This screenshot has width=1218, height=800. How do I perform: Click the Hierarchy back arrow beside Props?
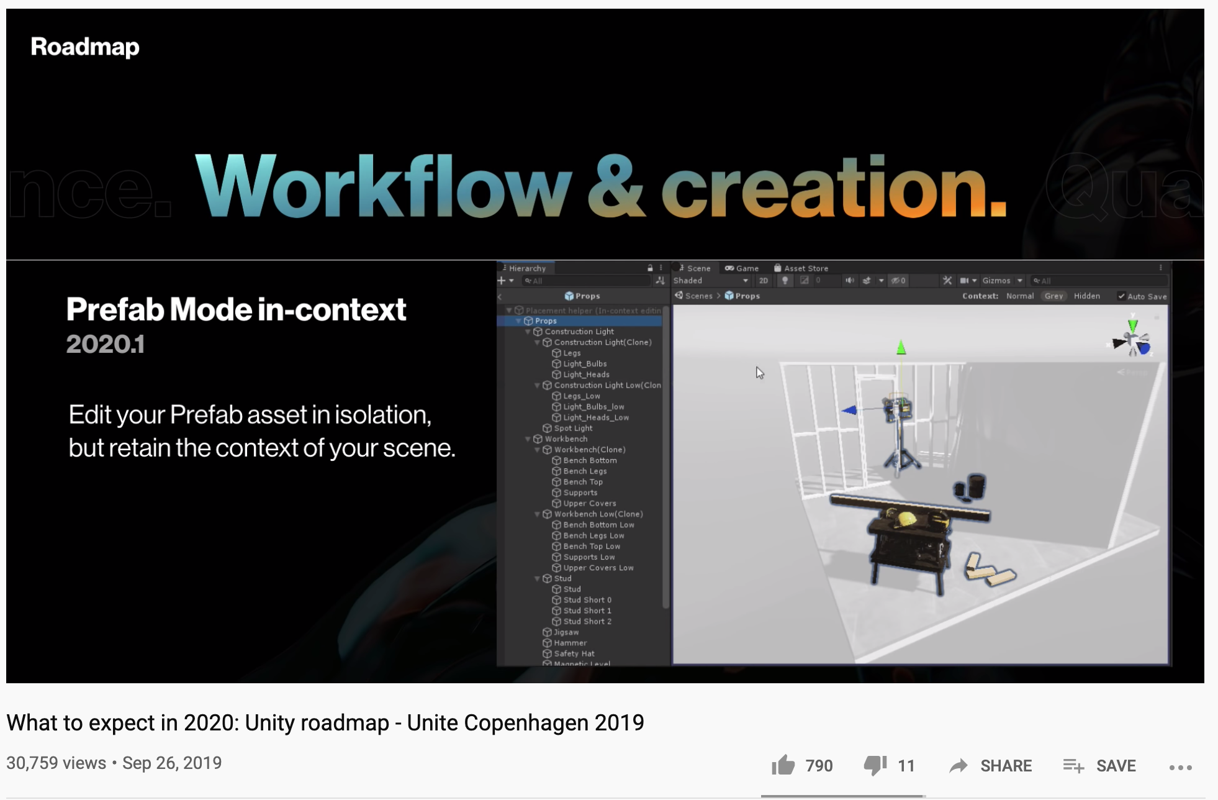pyautogui.click(x=500, y=296)
